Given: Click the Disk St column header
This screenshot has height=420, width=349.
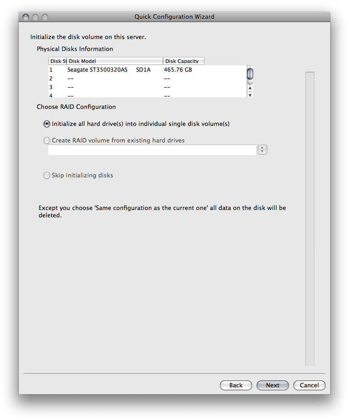Looking at the screenshot, I should point(57,61).
